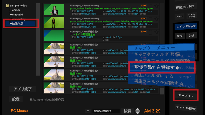The width and height of the screenshot is (205, 115).
Task: Select the 3rd player target
Action: pos(191,36)
